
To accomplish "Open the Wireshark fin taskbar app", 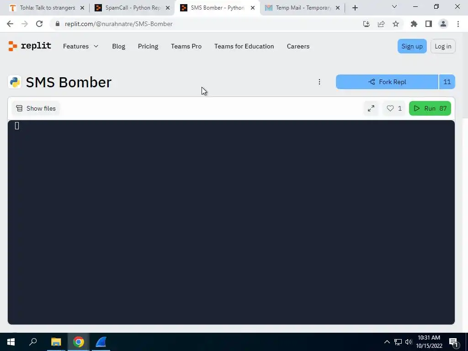I will click(x=101, y=342).
